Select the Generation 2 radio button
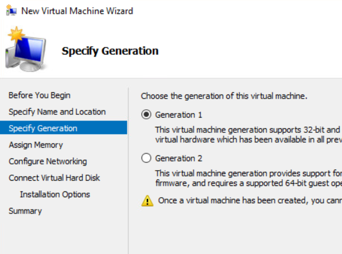The height and width of the screenshot is (254, 342). pyautogui.click(x=146, y=158)
